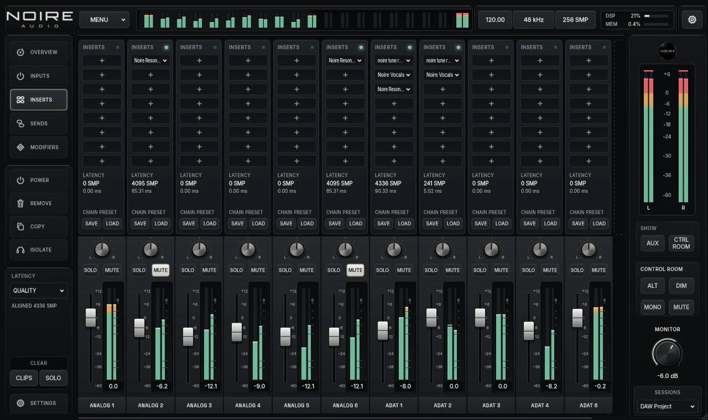Screen dimensions: 708x420
Task: Save chain preset for Analog 1
Action: pyautogui.click(x=91, y=223)
